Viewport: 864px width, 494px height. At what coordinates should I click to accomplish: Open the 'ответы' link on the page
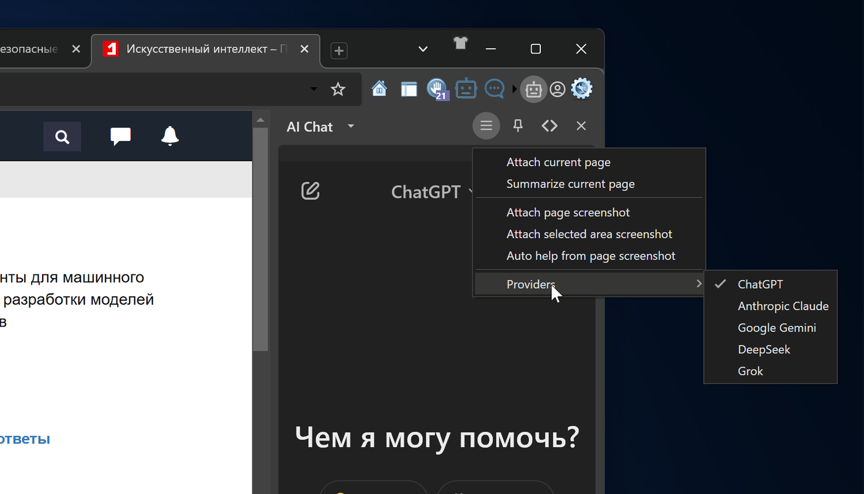25,439
